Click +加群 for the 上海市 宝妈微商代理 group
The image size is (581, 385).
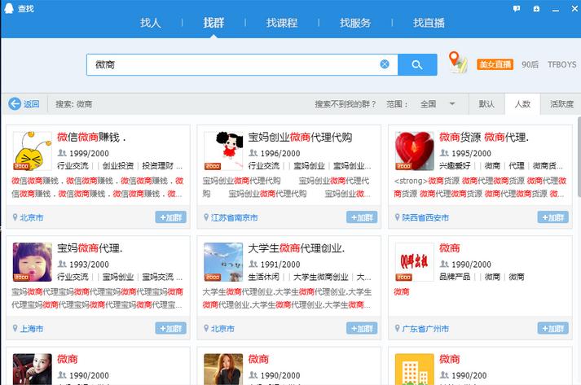tap(171, 328)
